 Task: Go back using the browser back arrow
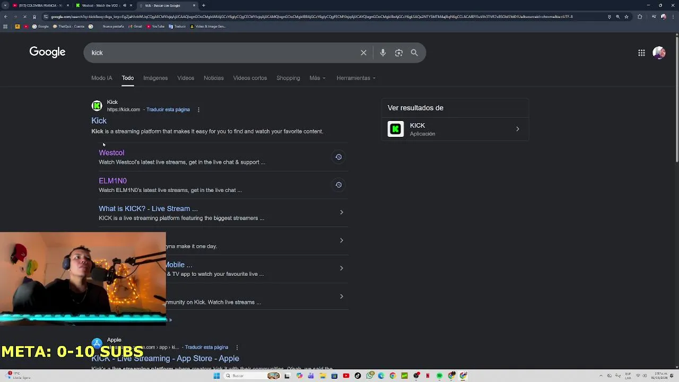[x=5, y=16]
